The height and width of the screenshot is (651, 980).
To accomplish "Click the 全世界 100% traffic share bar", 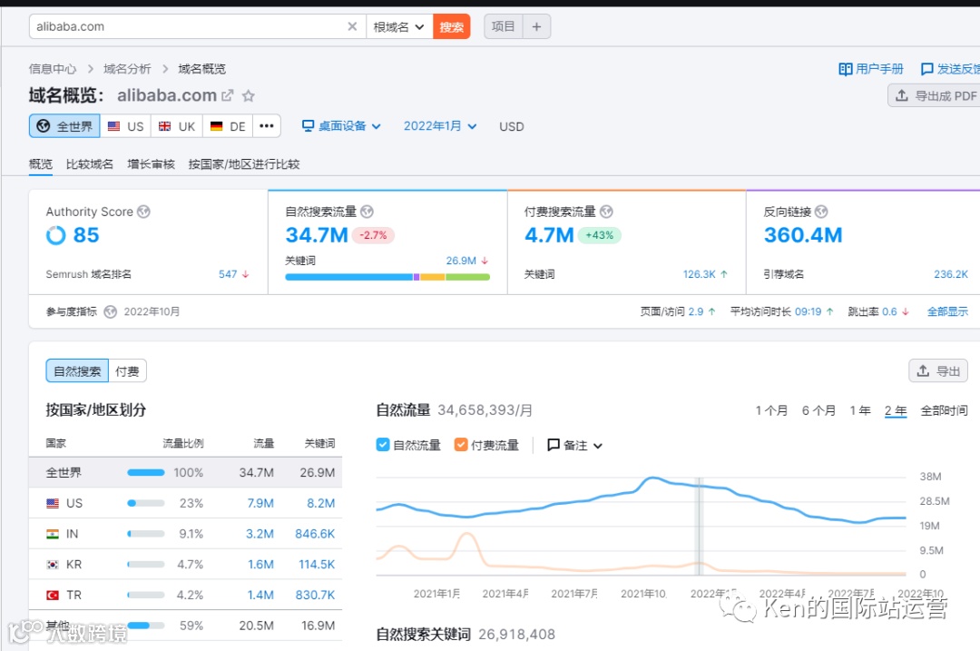I will pos(145,473).
